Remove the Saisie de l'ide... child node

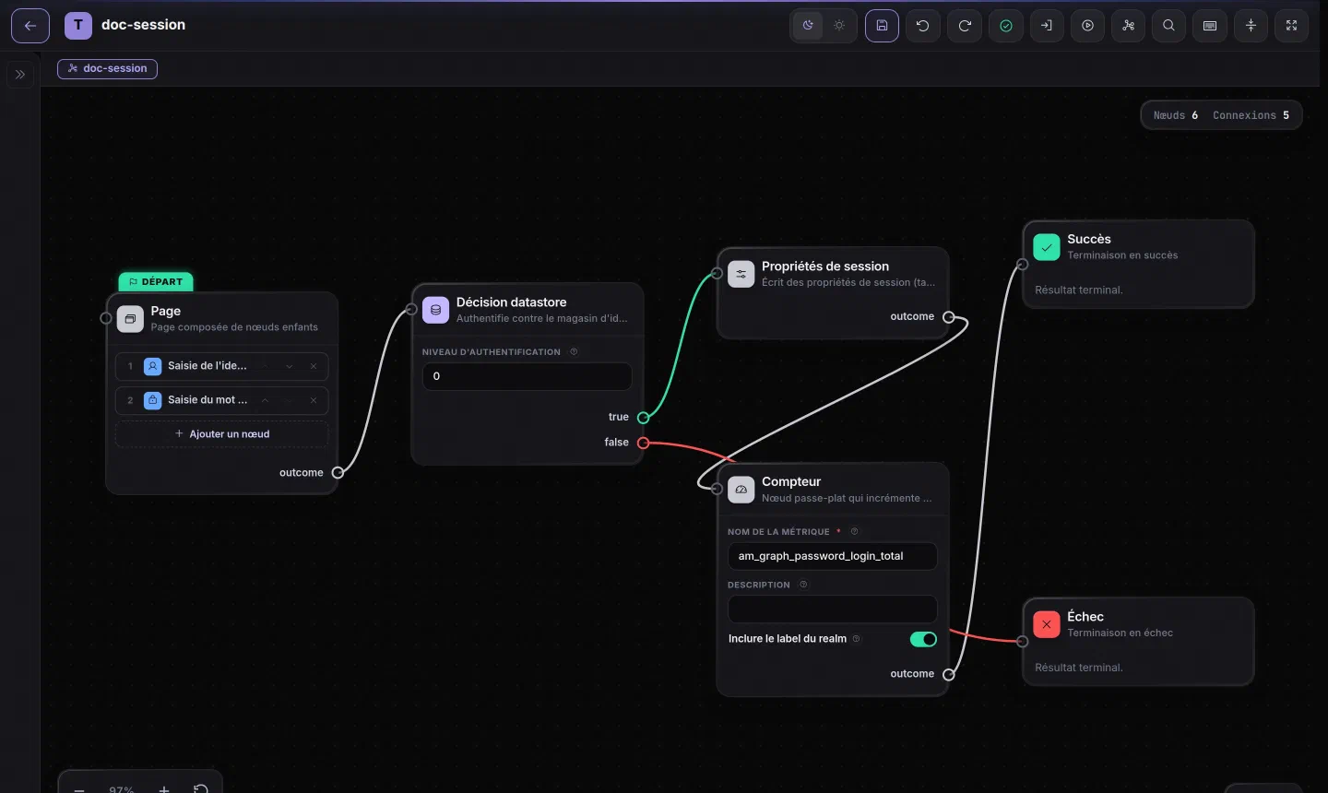[314, 366]
